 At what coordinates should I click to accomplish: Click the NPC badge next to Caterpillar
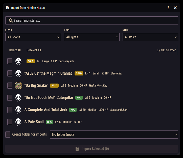pos(79,98)
